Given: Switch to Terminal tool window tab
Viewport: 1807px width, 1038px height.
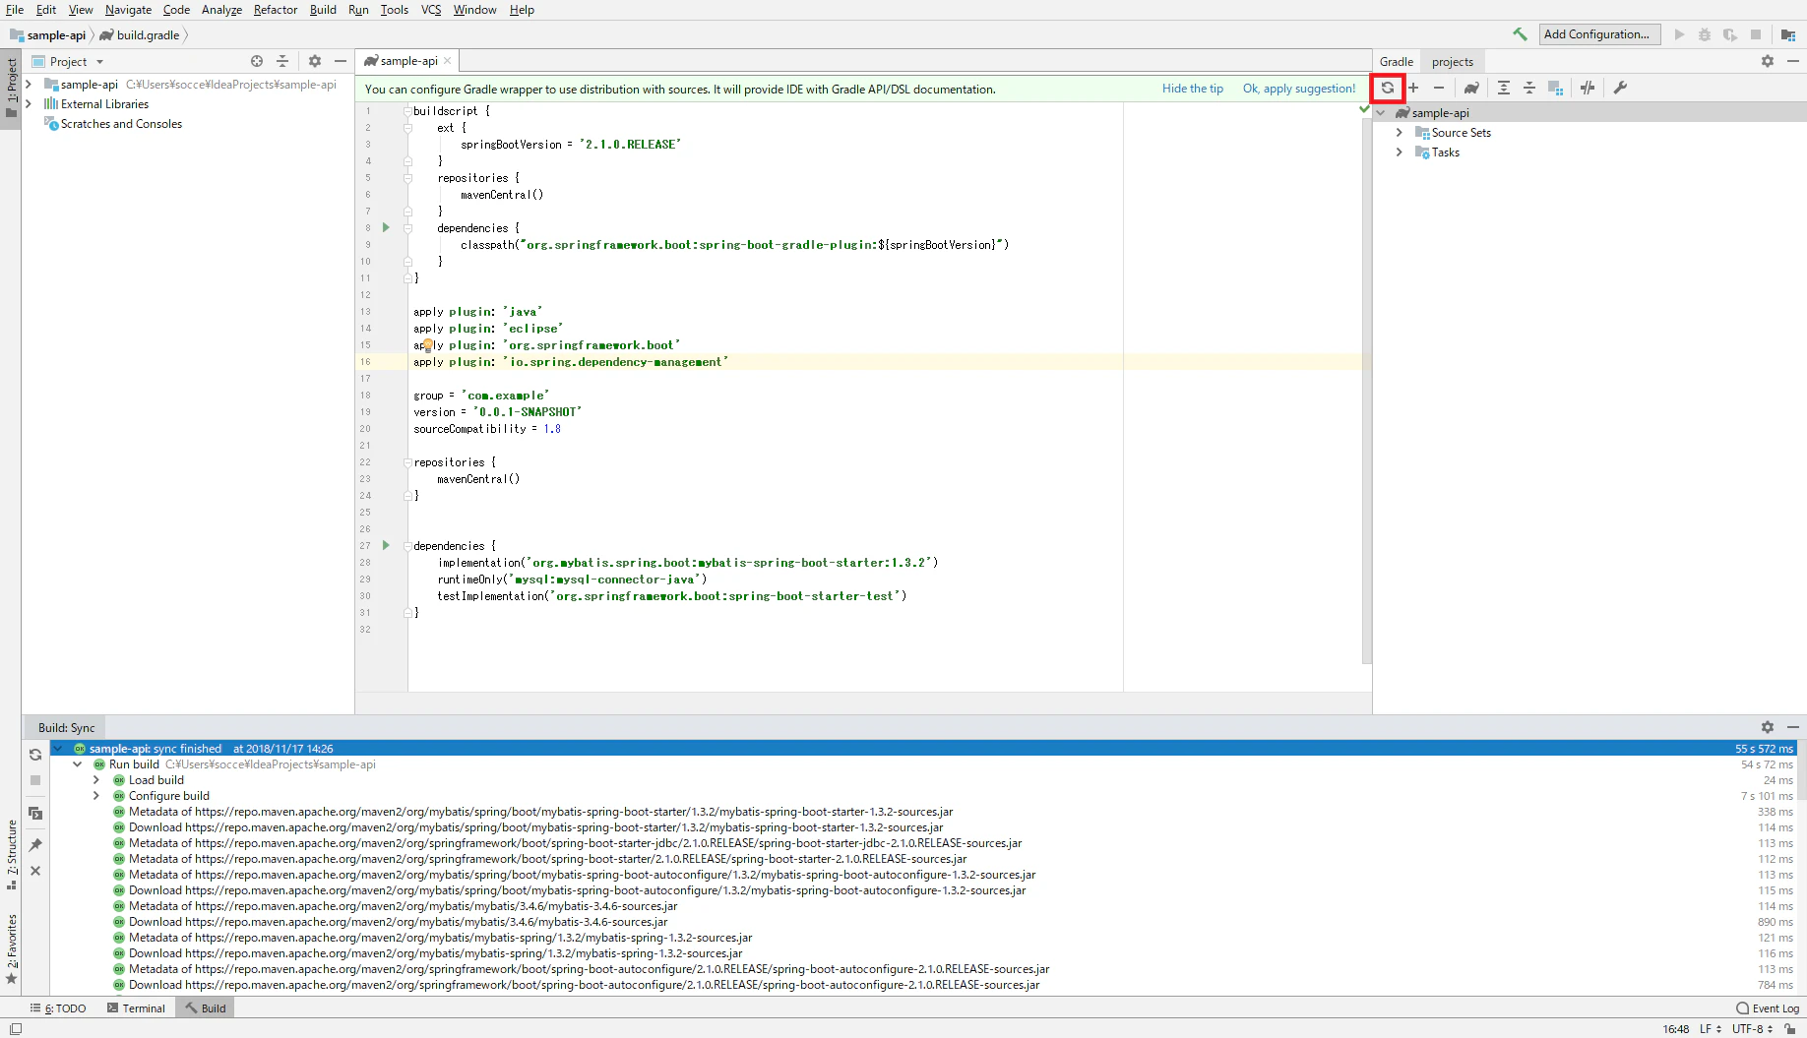Looking at the screenshot, I should click(136, 1008).
